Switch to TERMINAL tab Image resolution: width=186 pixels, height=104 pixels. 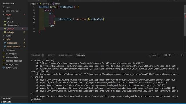click(x=81, y=55)
